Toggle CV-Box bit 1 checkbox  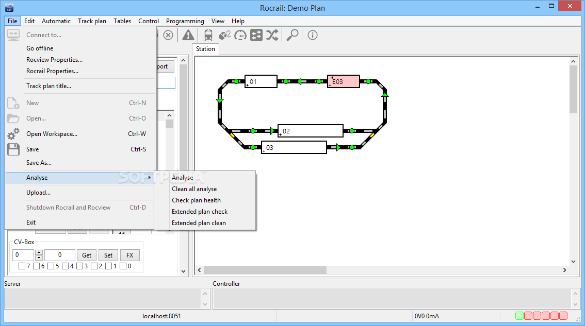(108, 266)
